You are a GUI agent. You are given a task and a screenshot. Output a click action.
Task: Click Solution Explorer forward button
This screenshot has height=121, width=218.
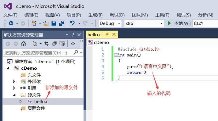pos(16,44)
